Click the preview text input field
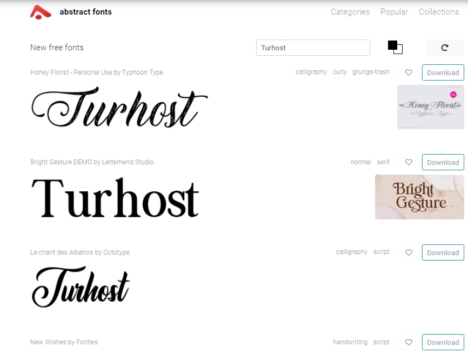The height and width of the screenshot is (353, 468). pyautogui.click(x=313, y=48)
